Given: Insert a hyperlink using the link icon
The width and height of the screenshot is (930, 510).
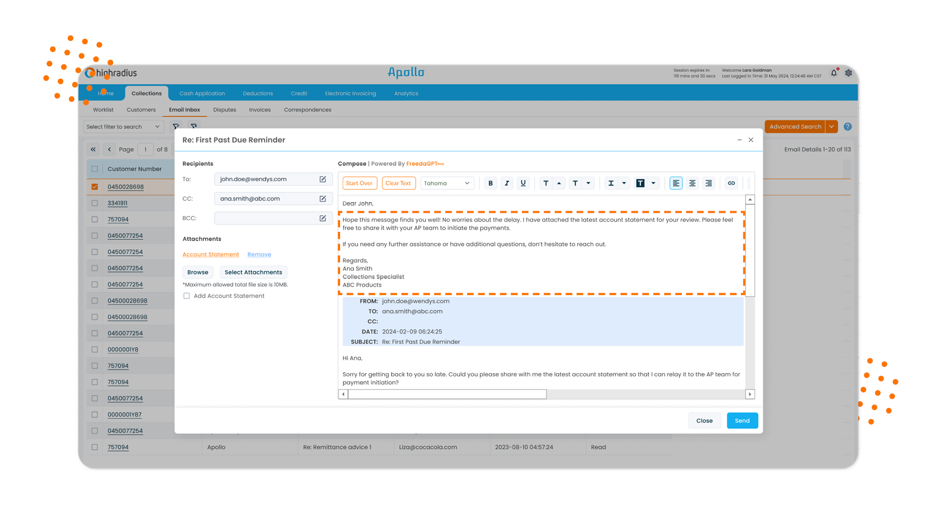Looking at the screenshot, I should click(x=731, y=183).
